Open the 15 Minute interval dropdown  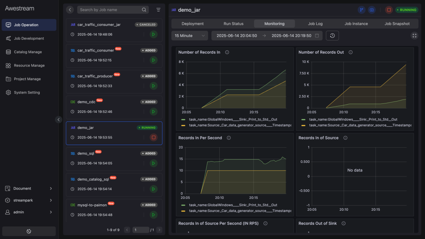[189, 35]
